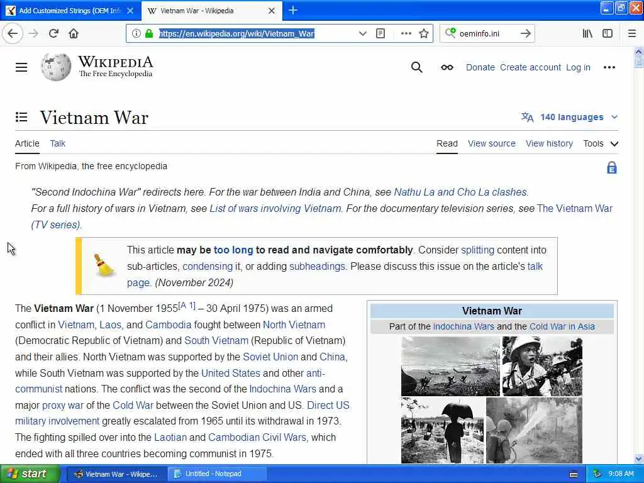Select the Read tab
The width and height of the screenshot is (644, 483).
pos(447,143)
